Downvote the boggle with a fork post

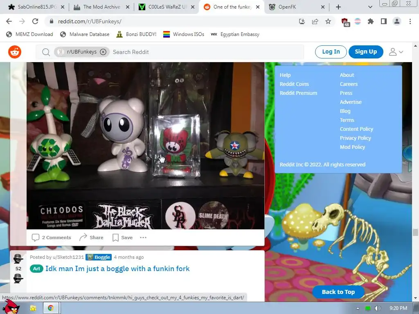[x=18, y=278]
